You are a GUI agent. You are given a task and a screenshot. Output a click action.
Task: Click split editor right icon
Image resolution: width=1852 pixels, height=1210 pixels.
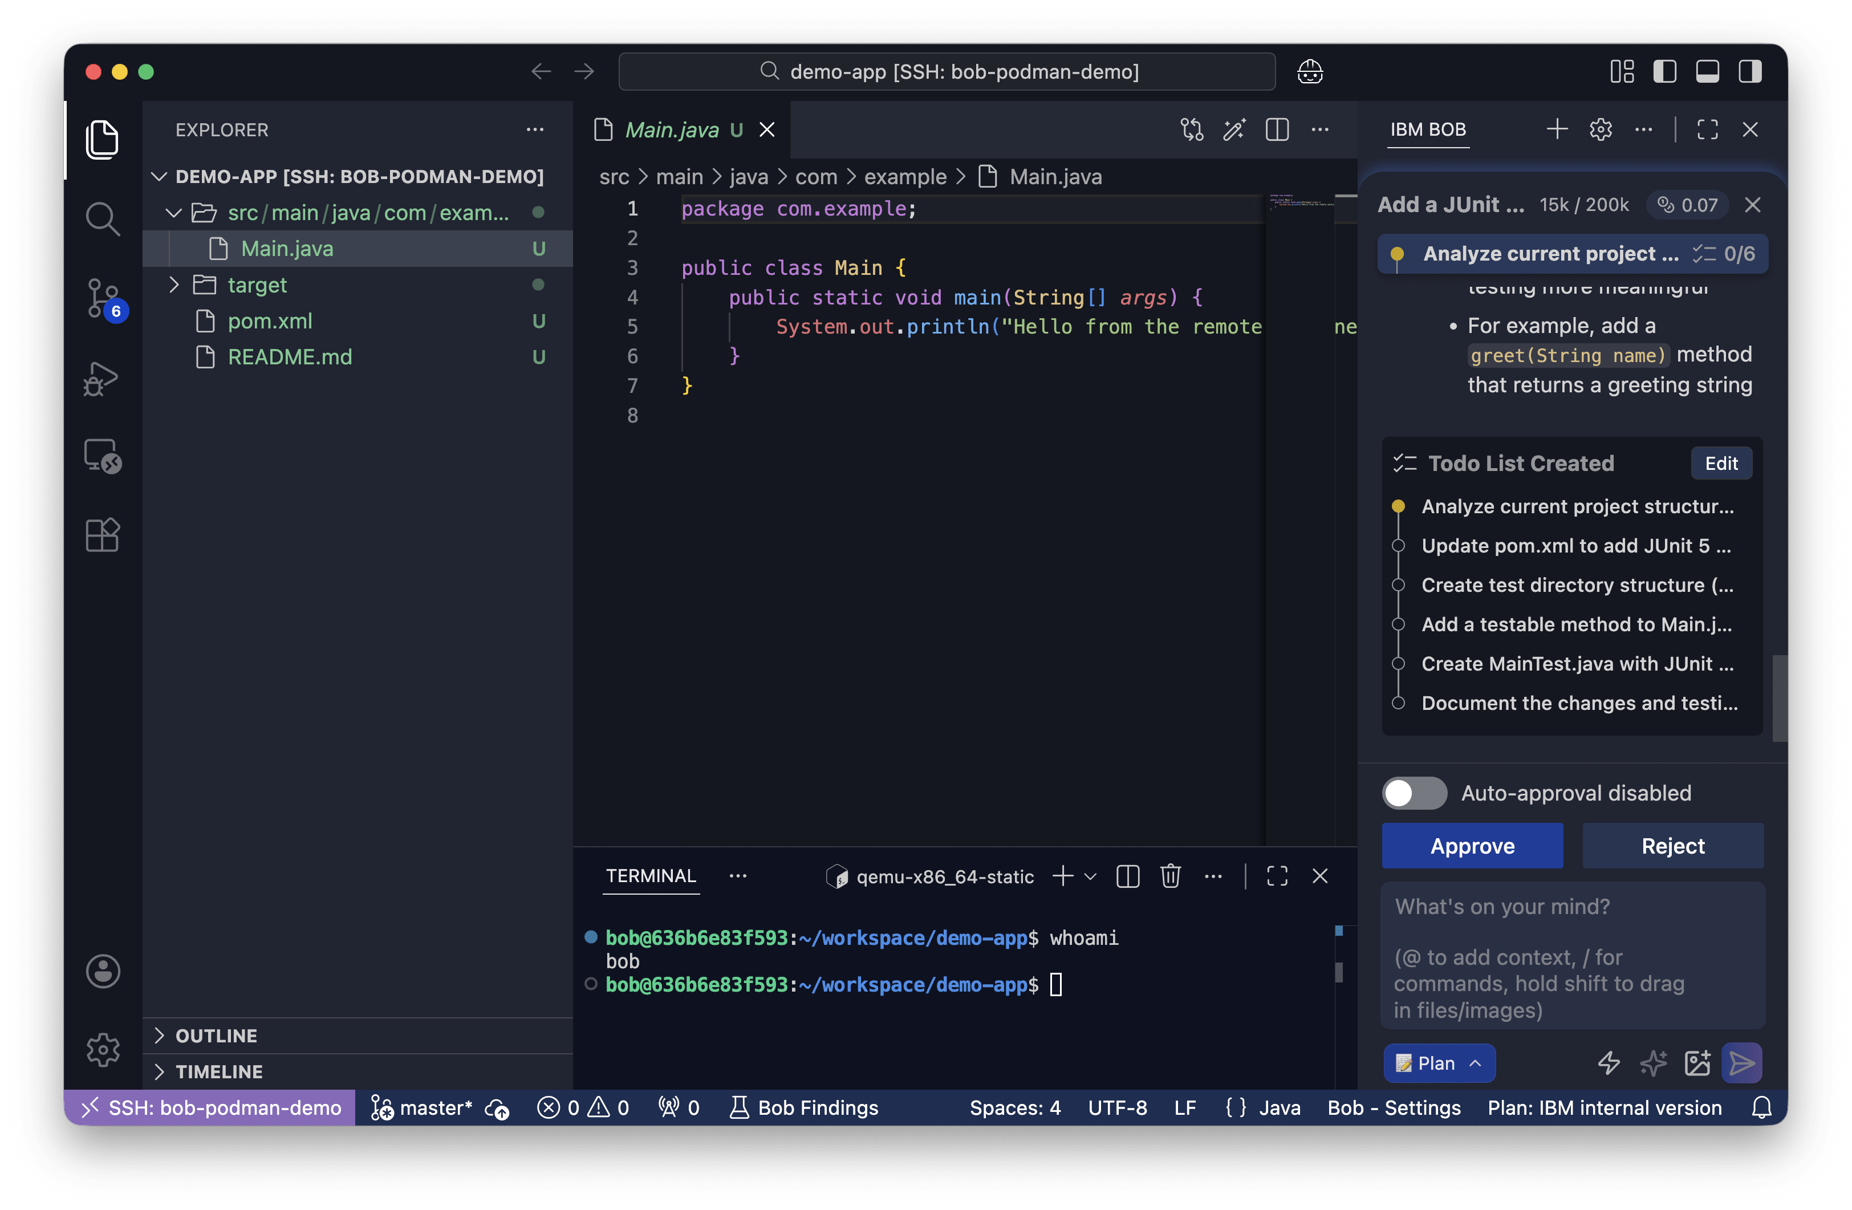click(1277, 129)
